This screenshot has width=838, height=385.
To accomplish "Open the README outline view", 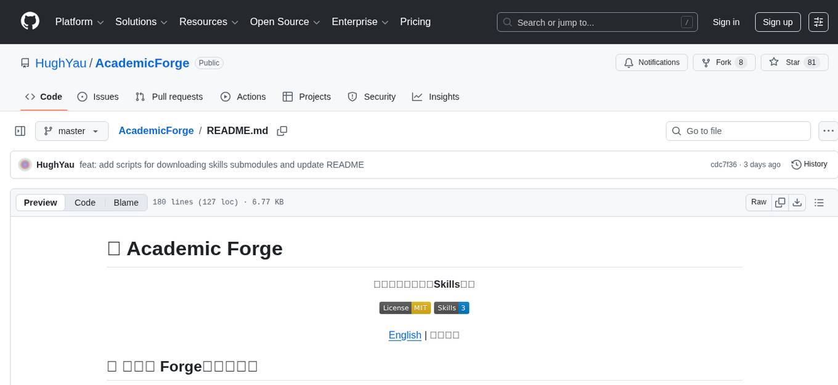I will coord(820,202).
